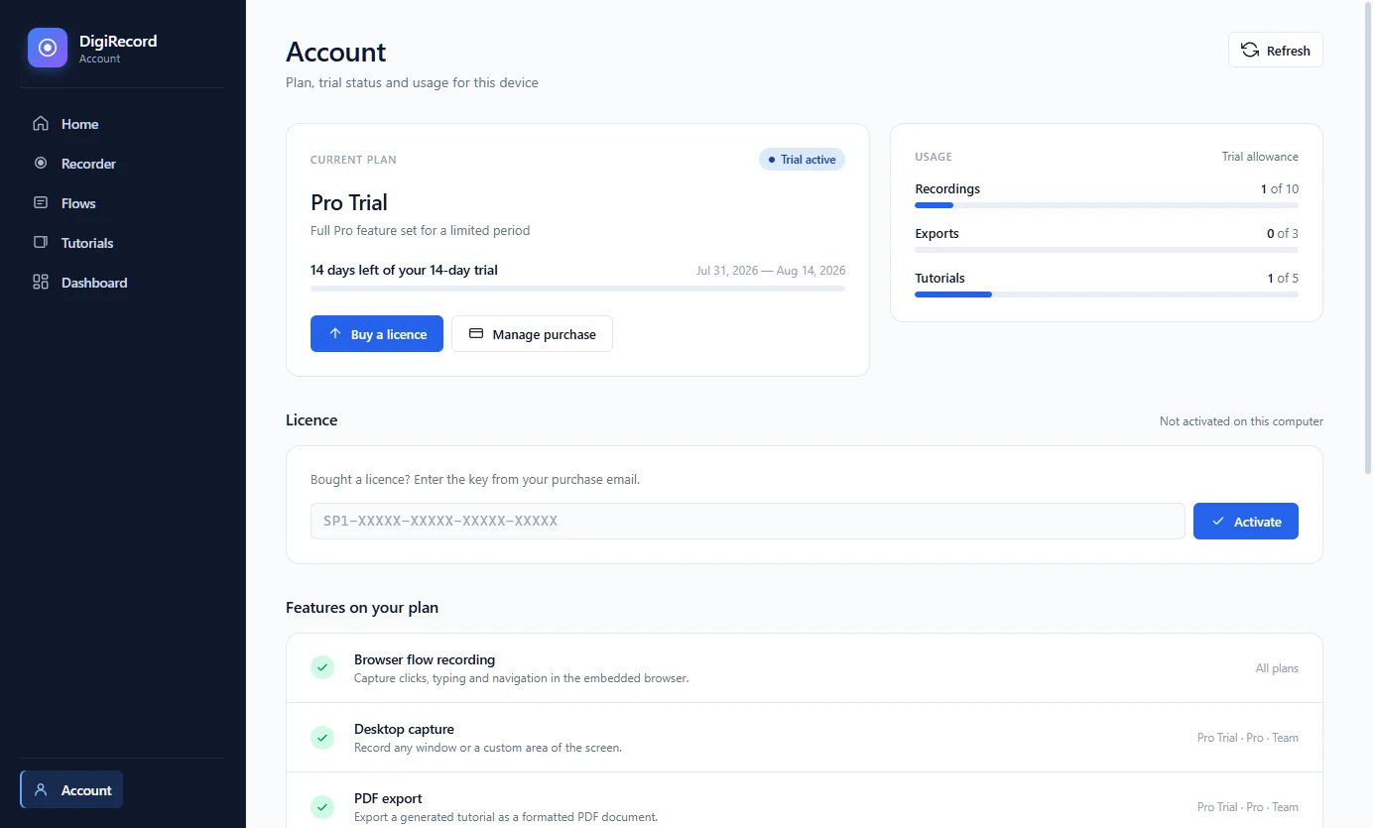Click the 'Pro Trial' plan name
The width and height of the screenshot is (1373, 828).
[x=349, y=202]
